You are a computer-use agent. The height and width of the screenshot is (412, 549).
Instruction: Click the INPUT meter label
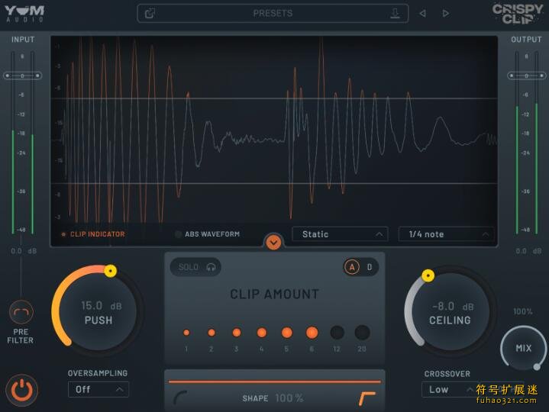pyautogui.click(x=23, y=40)
